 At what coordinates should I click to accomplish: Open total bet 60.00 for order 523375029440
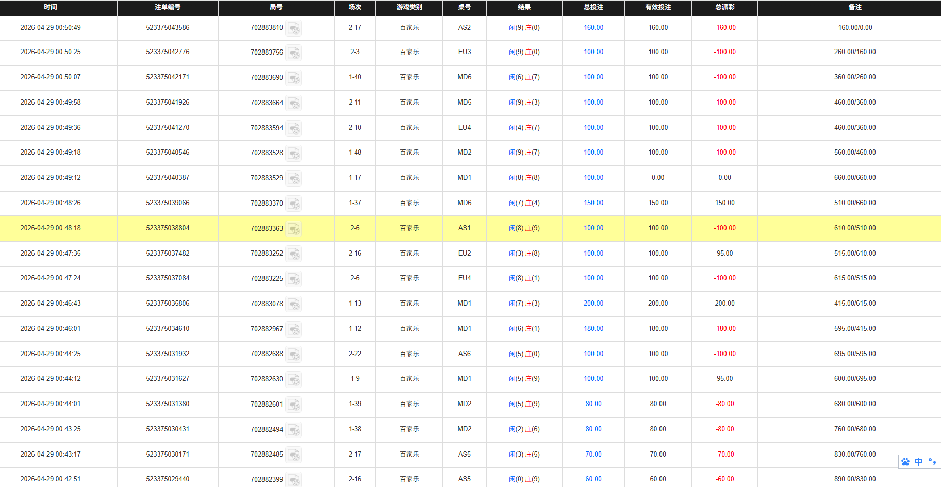tap(593, 479)
